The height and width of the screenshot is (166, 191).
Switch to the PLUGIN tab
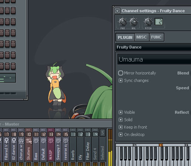click(x=125, y=37)
